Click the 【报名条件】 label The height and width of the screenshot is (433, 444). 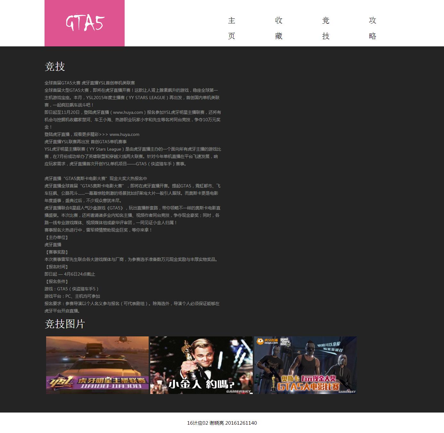pos(56,281)
